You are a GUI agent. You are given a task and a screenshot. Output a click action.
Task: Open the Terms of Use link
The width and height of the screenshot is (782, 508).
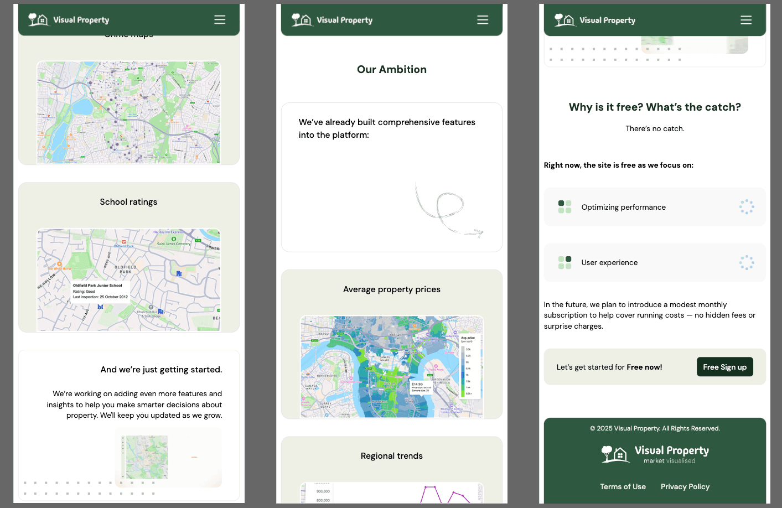pos(623,486)
